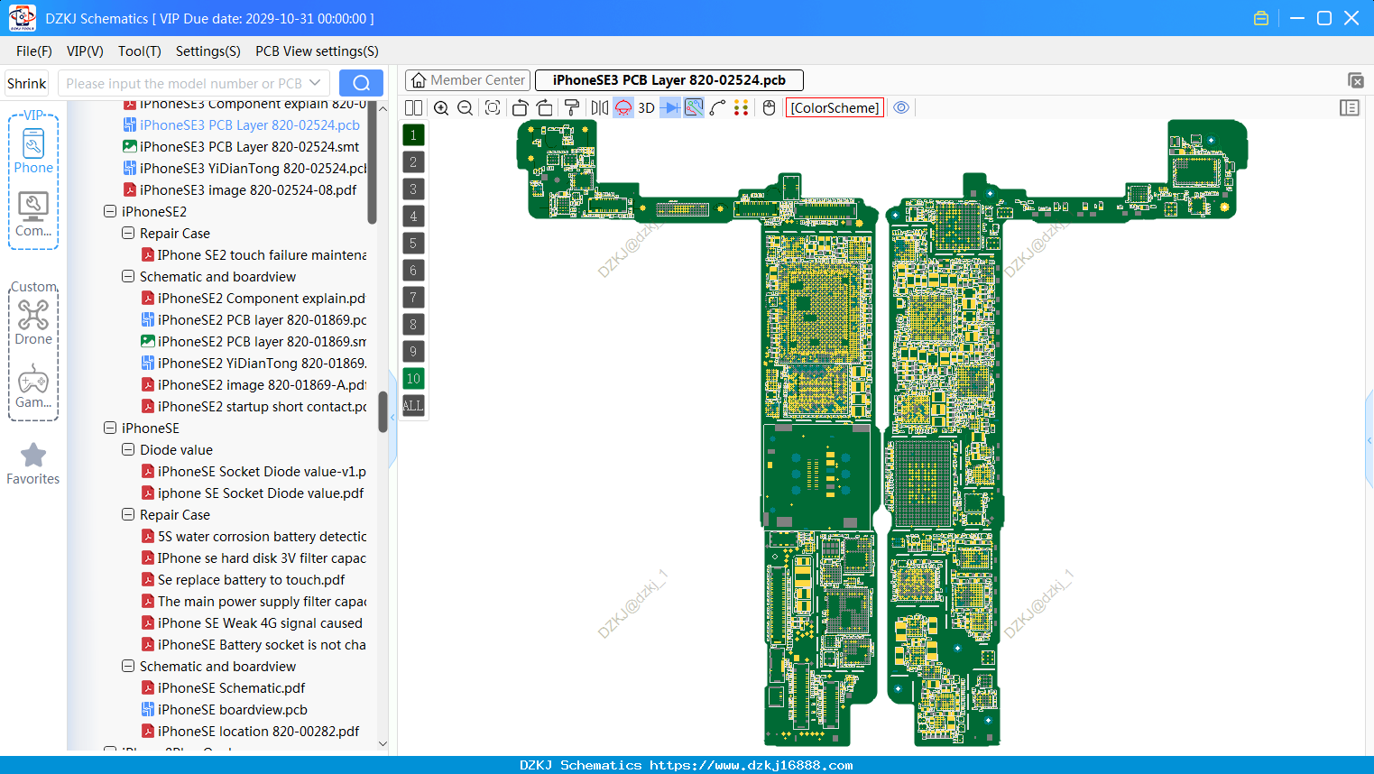The width and height of the screenshot is (1374, 774).
Task: Toggle the trace routing display
Action: click(694, 107)
